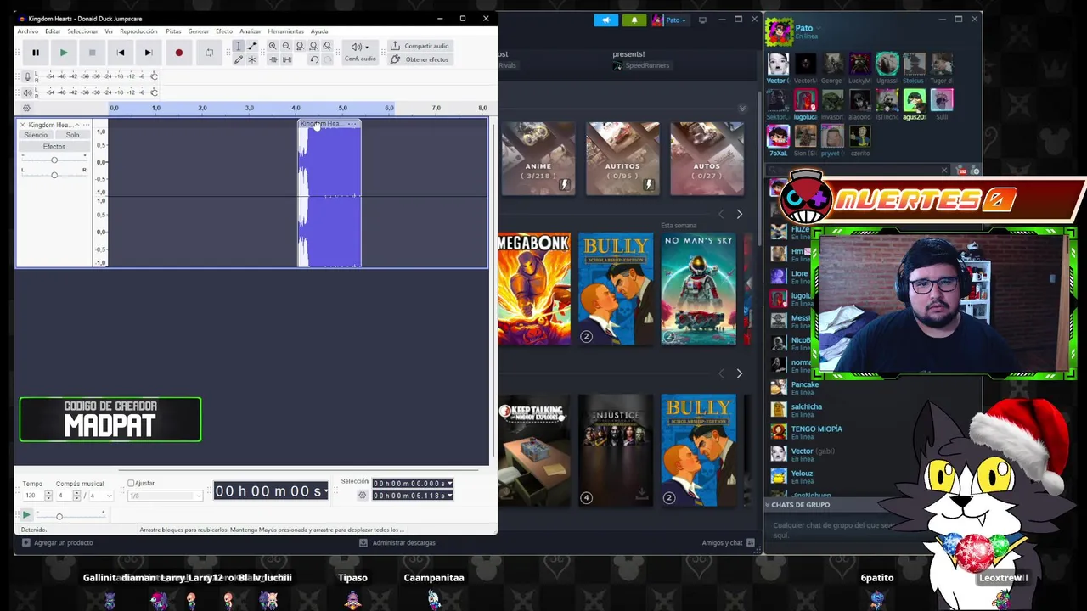This screenshot has height=611, width=1087.
Task: Open the ANIME collection tile
Action: click(538, 159)
